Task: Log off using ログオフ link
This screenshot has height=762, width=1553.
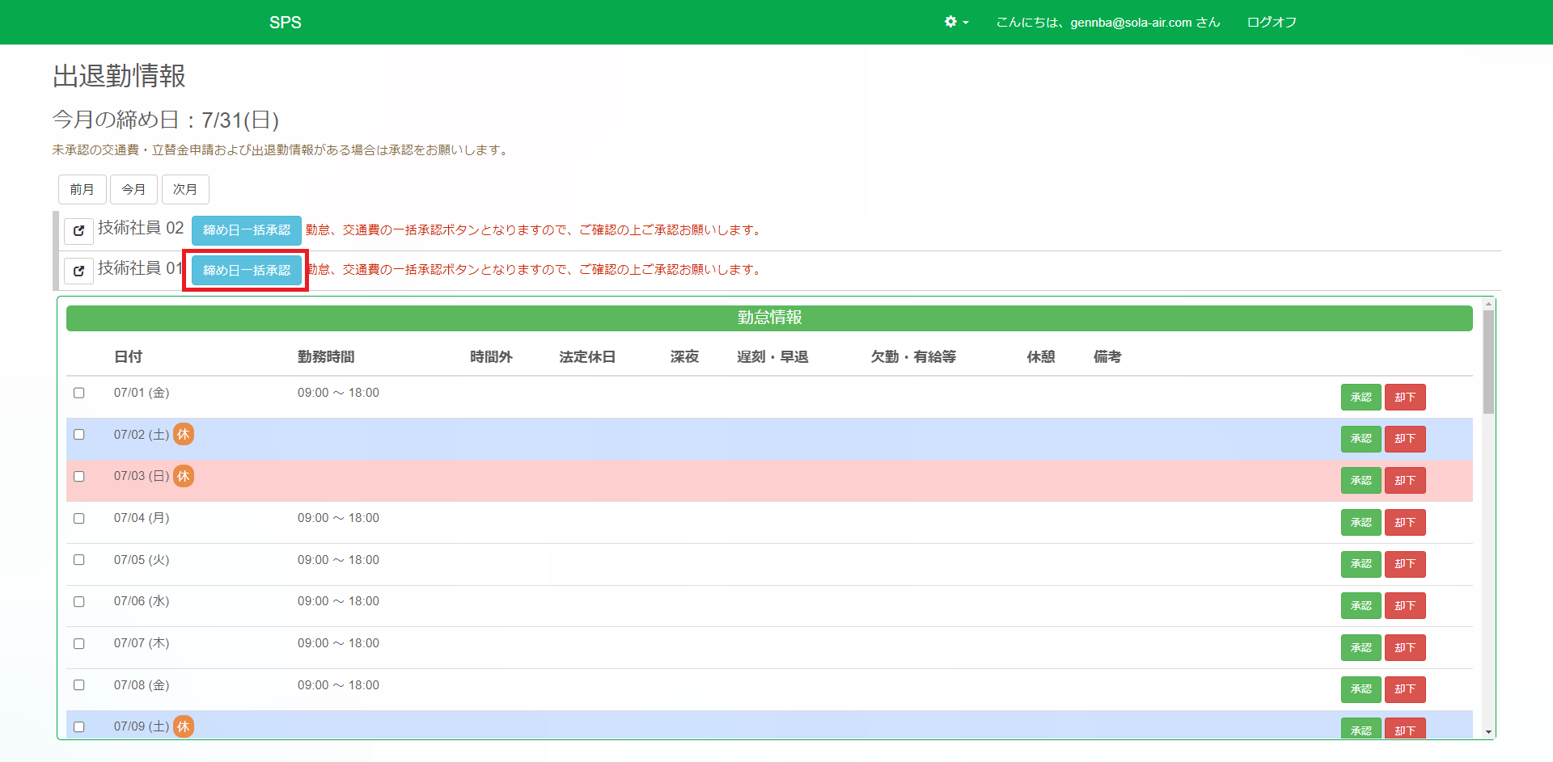Action: pyautogui.click(x=1272, y=22)
